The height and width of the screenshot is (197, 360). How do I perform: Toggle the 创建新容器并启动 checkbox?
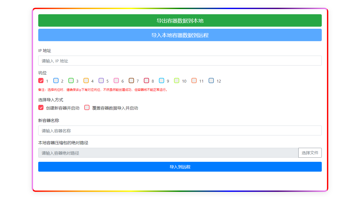(x=41, y=107)
